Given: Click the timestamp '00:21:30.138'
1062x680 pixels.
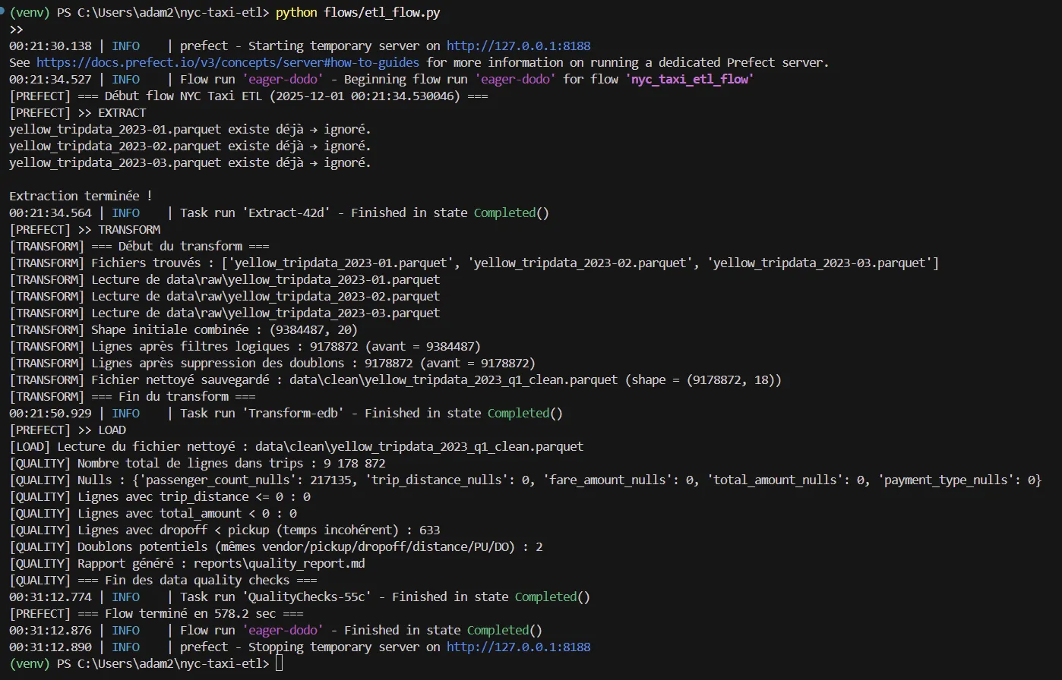Looking at the screenshot, I should 50,46.
